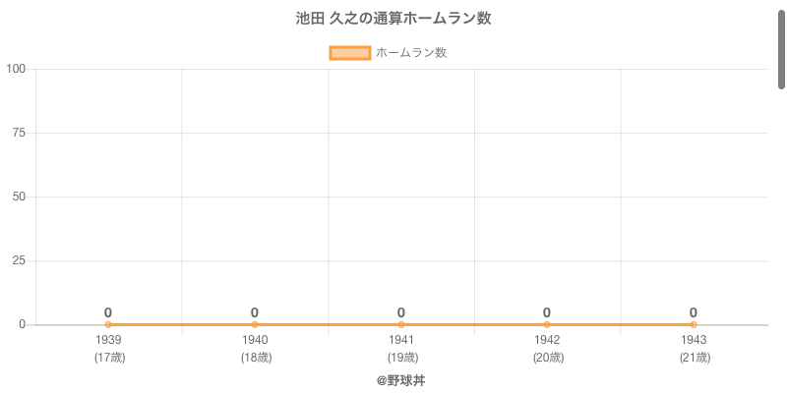Click the 25 y-axis tick label
Screen dimensions: 787x393
19,260
